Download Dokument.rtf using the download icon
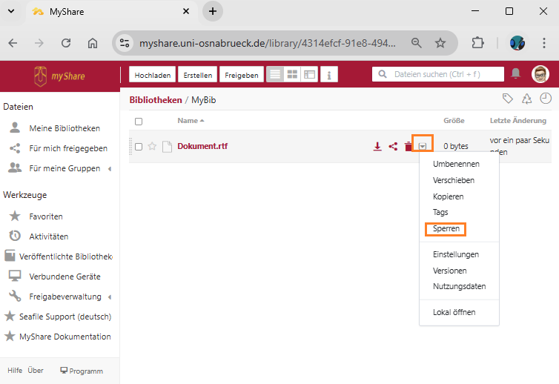The height and width of the screenshot is (384, 559). click(x=377, y=147)
